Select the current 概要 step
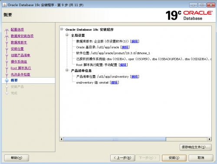Viewport: 217px width, 164px height. point(14,80)
